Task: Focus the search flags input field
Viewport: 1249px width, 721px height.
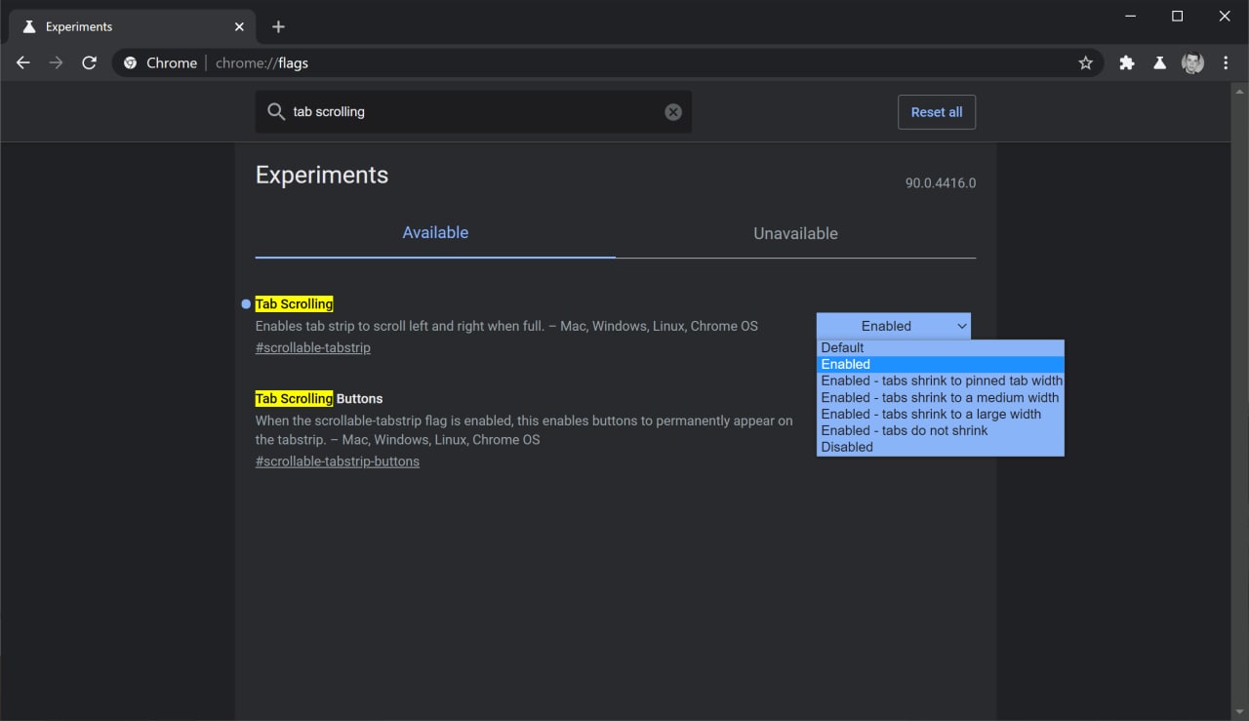Action: point(473,112)
